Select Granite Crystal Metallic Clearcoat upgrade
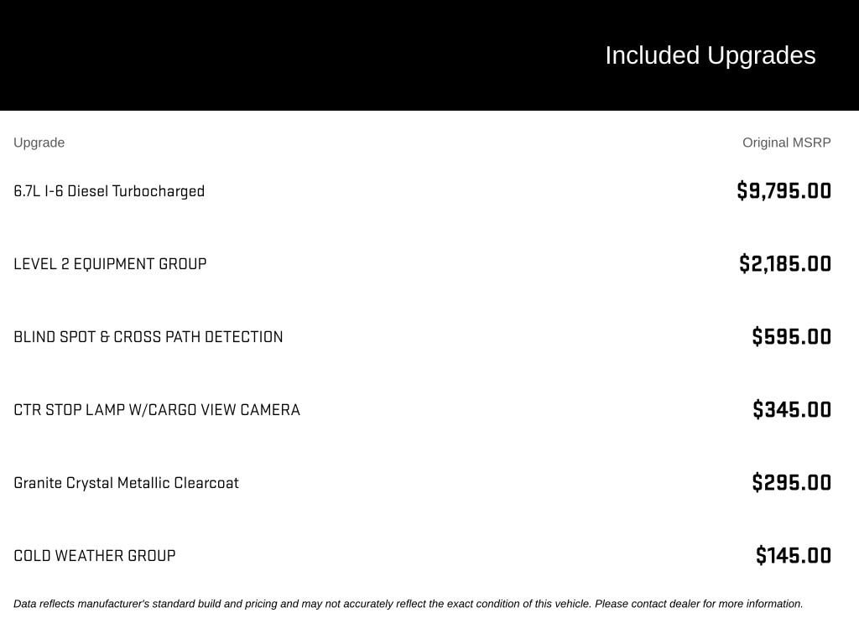The height and width of the screenshot is (644, 859). 126,483
